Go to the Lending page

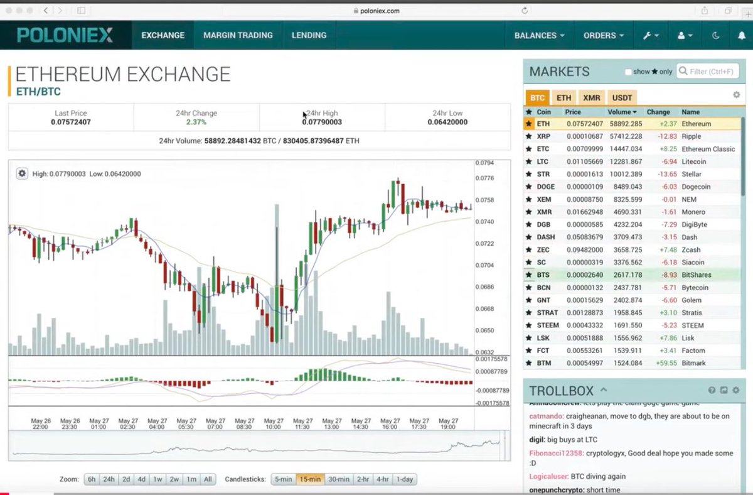pos(309,36)
